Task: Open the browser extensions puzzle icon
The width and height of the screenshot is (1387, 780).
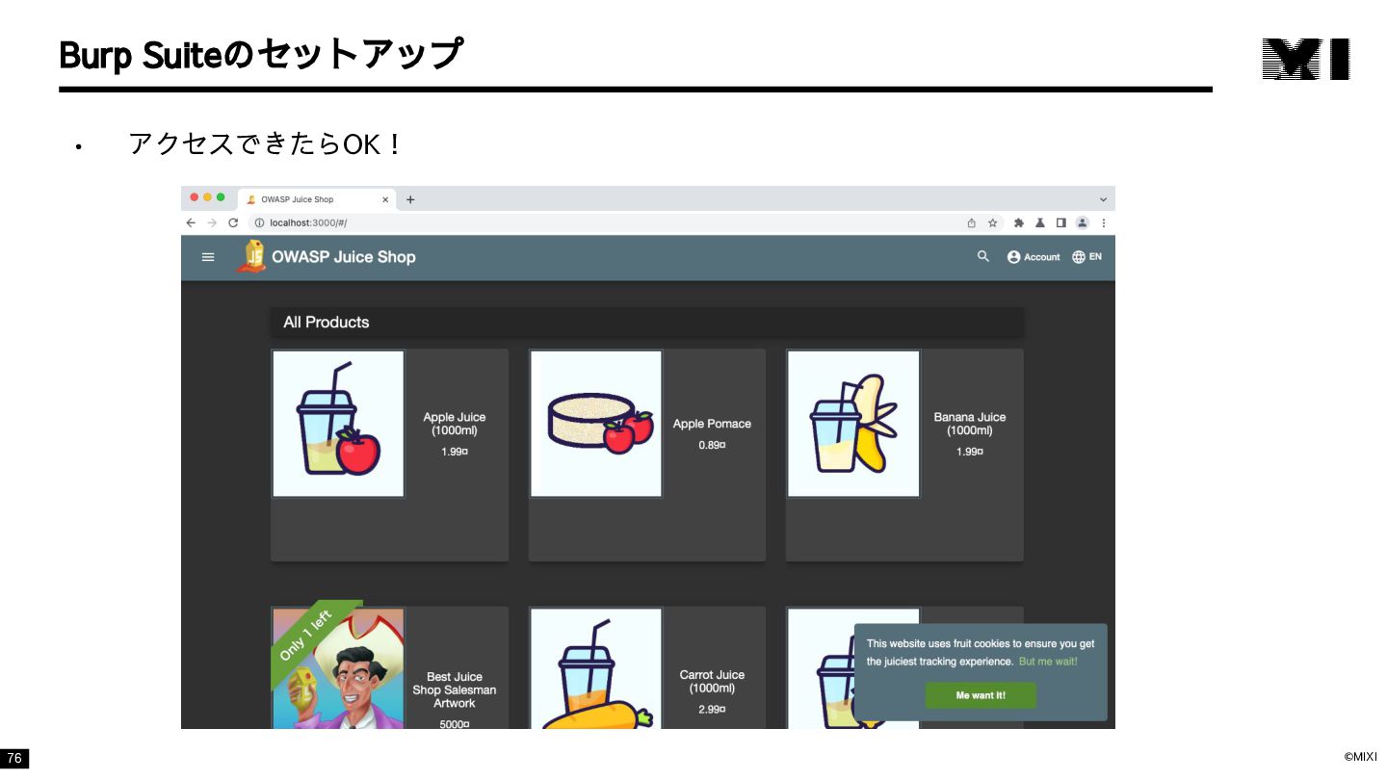Action: coord(1019,222)
